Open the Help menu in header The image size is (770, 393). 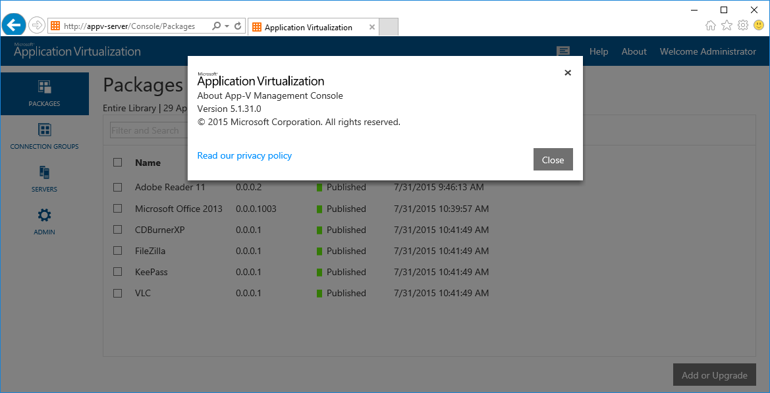pyautogui.click(x=599, y=51)
